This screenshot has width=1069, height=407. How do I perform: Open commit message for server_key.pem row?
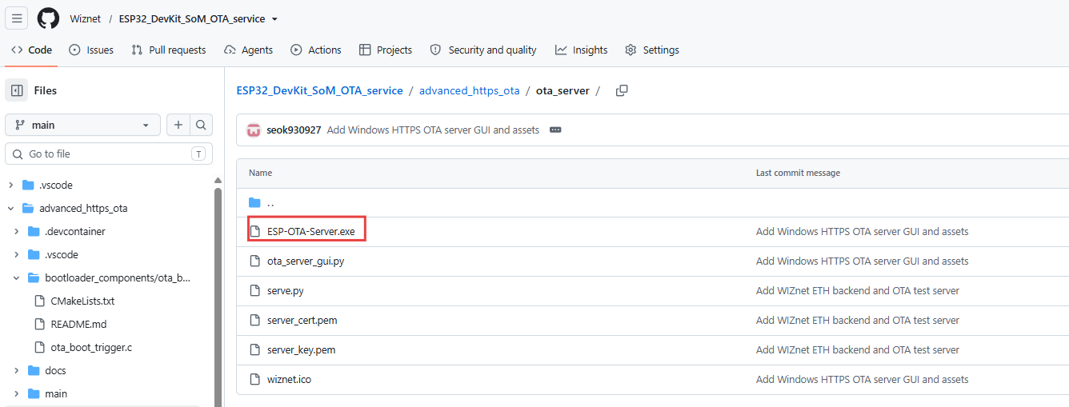coord(858,349)
